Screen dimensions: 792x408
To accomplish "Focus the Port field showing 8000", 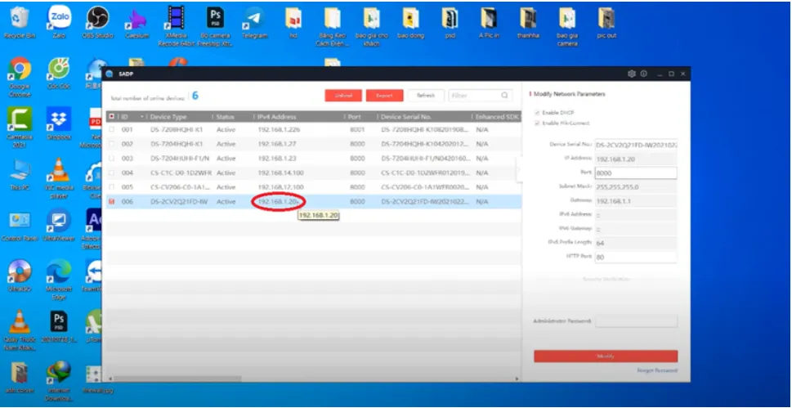I will coord(635,173).
